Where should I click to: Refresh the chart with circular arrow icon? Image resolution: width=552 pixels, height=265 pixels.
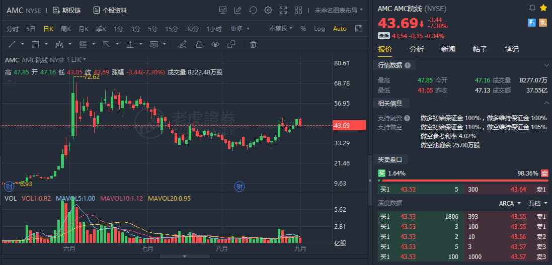253,10
